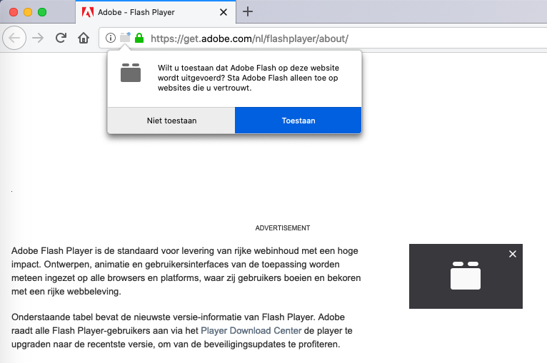Screen dimensions: 547x363
Task: Close the browser window with red button
Action: 14,12
